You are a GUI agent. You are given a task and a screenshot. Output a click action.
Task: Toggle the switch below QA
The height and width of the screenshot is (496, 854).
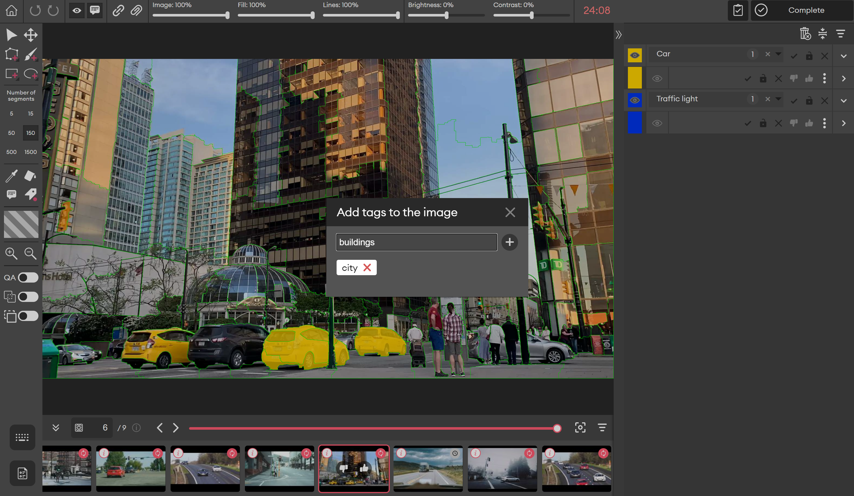28,297
